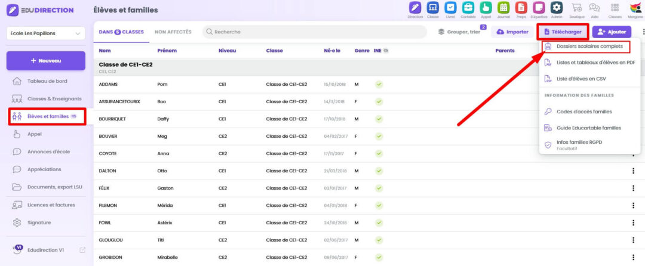This screenshot has width=645, height=266.
Task: Click the Importer button
Action: [512, 32]
